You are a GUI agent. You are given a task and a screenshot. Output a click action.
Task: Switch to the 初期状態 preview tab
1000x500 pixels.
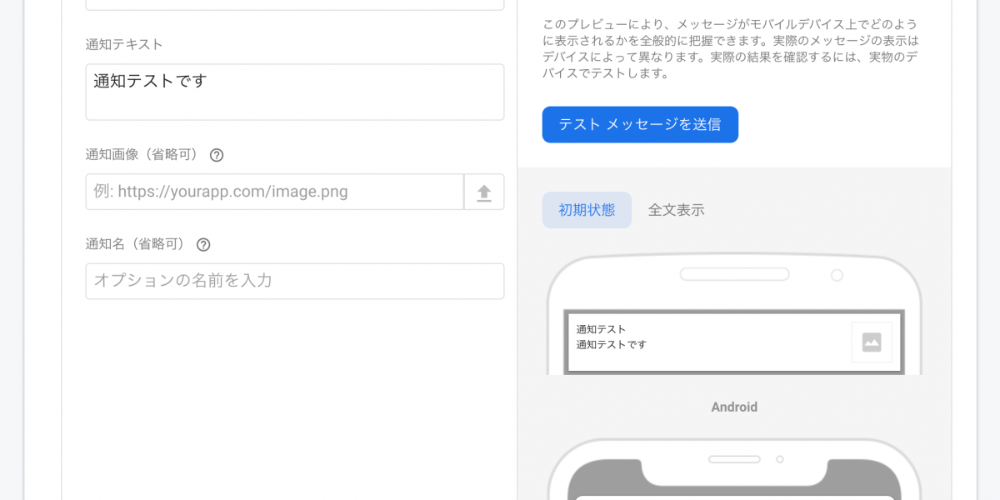(587, 210)
